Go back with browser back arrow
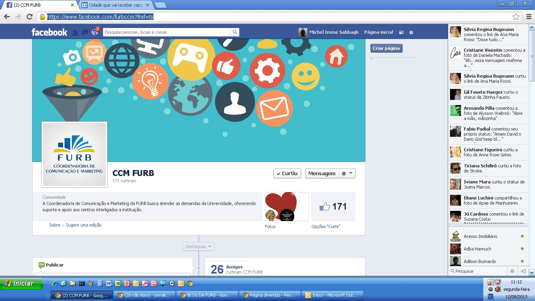535x301 pixels. (7, 16)
